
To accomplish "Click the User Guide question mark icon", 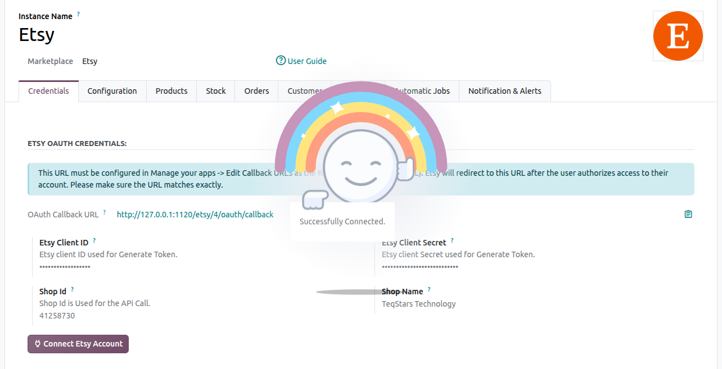I will click(x=281, y=61).
